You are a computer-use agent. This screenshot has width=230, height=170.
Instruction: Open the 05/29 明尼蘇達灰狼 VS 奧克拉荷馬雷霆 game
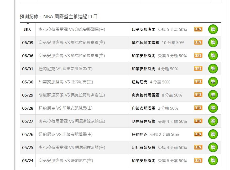72,95
